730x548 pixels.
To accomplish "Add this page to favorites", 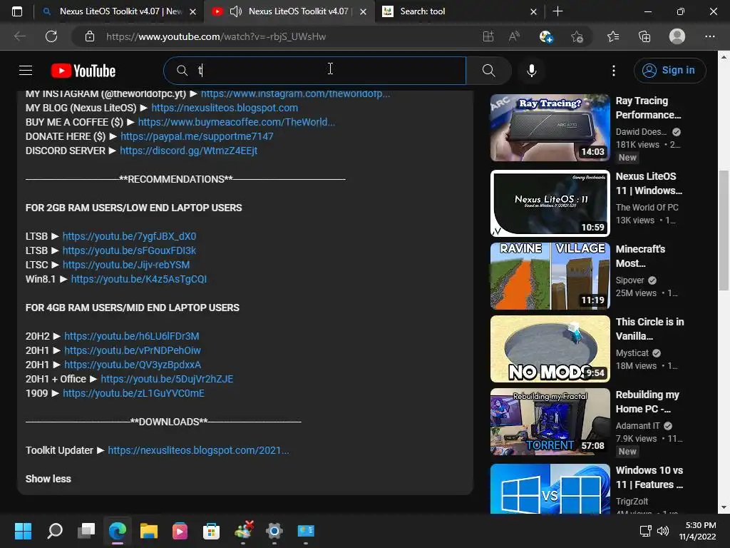I will pyautogui.click(x=577, y=36).
